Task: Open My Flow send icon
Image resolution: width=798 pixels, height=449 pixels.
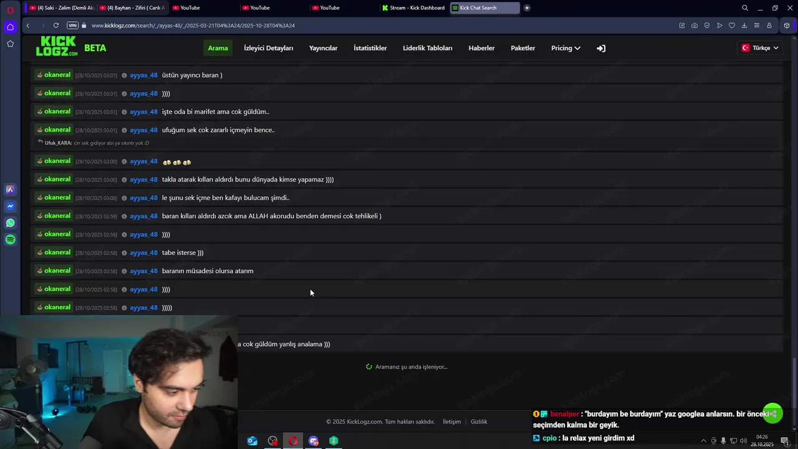Action: [x=719, y=26]
